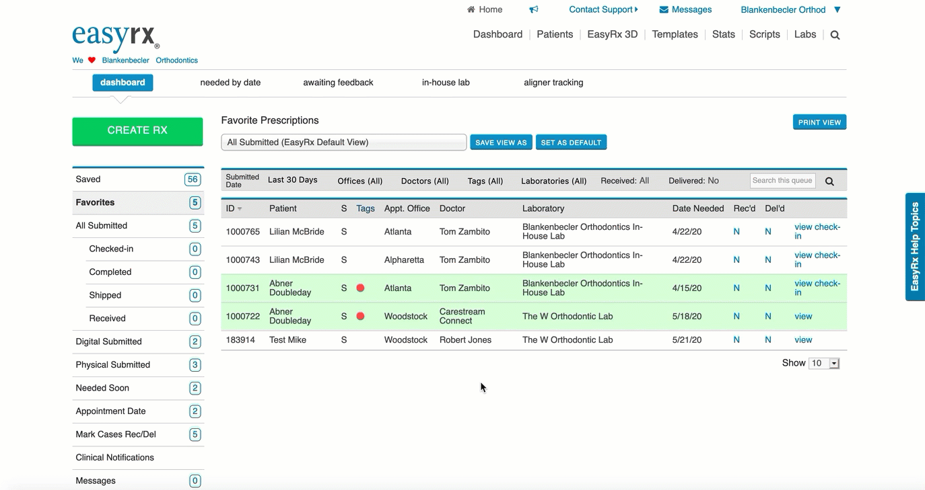Screen dimensions: 925x490
Task: Open the Tags (All) filter
Action: coord(485,181)
